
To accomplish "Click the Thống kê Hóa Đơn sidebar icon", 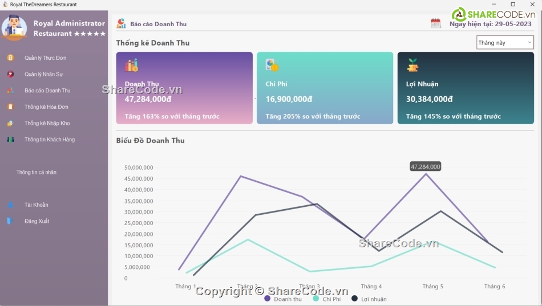I will pos(10,107).
